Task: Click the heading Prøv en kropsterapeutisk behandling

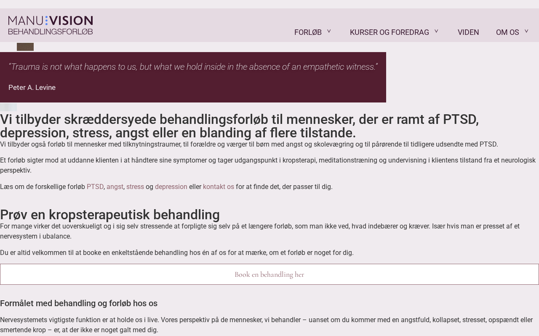Action: pos(110,215)
